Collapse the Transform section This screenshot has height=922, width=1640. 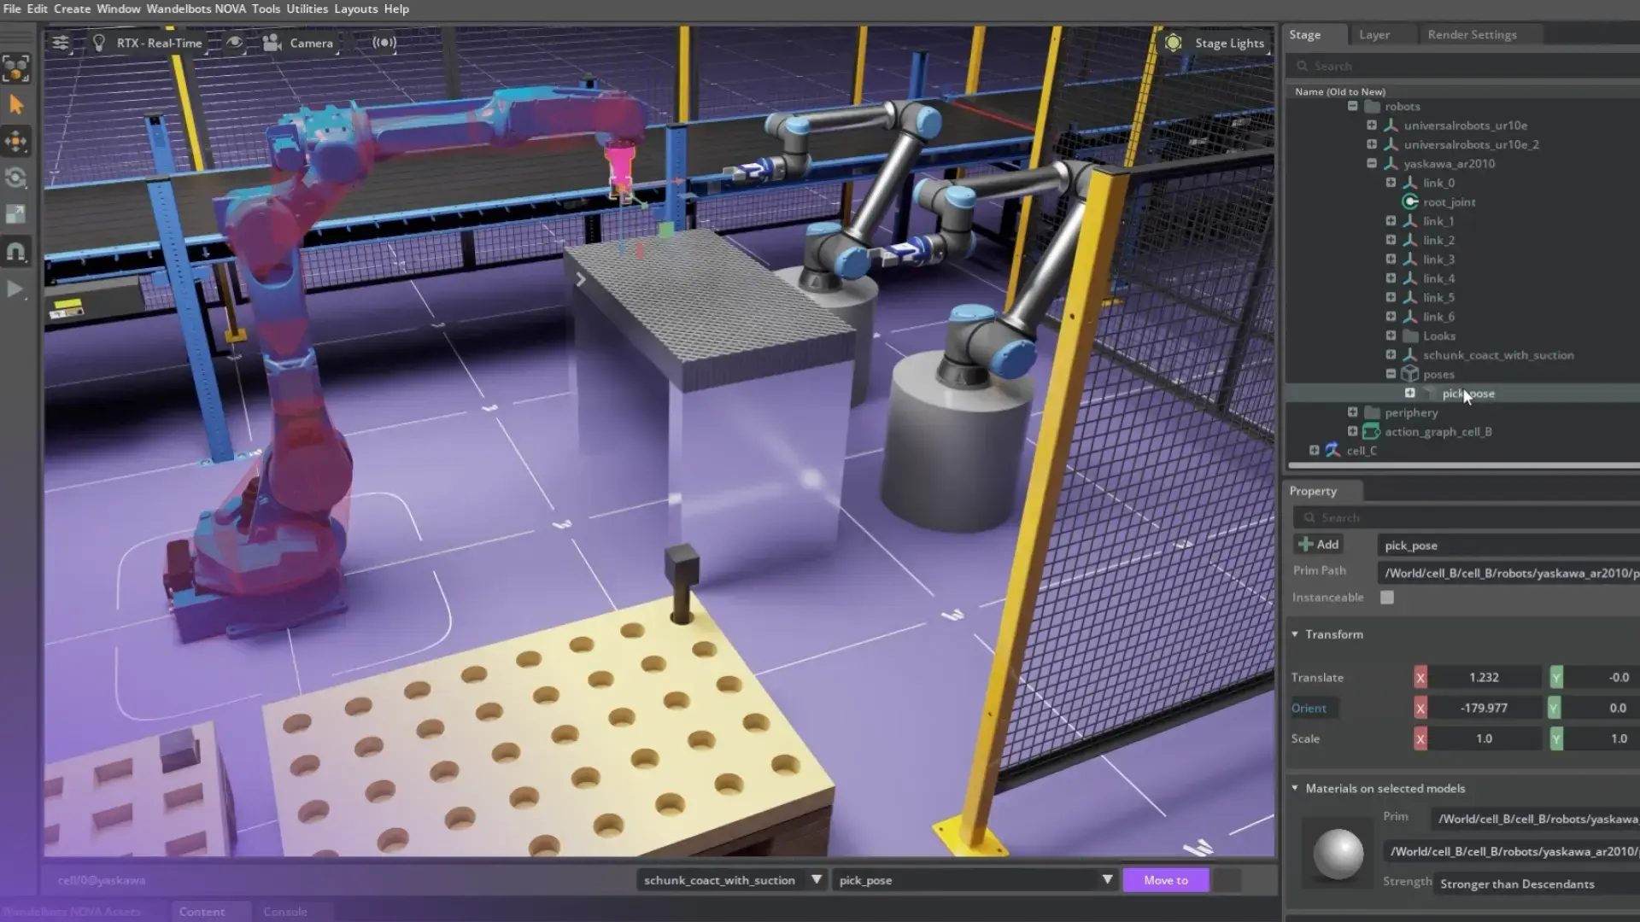pos(1295,634)
